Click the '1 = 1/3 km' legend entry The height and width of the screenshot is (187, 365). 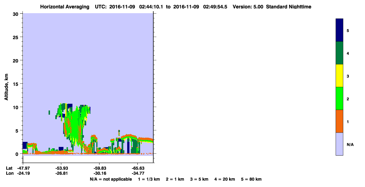point(149,179)
